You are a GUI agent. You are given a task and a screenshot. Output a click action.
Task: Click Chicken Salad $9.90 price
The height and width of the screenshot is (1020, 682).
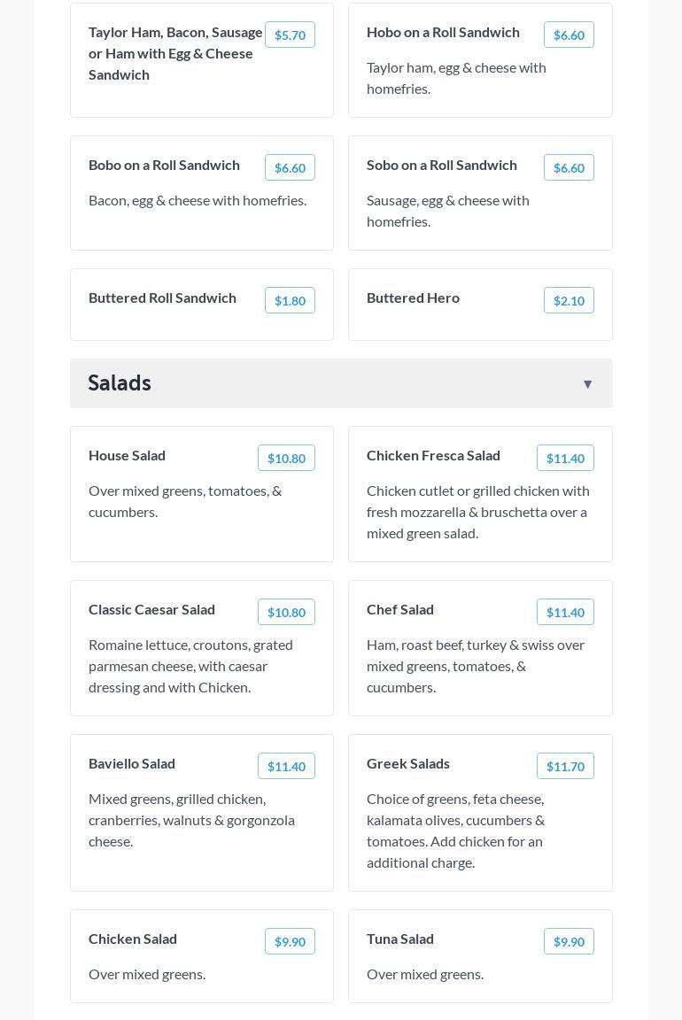[x=290, y=942]
